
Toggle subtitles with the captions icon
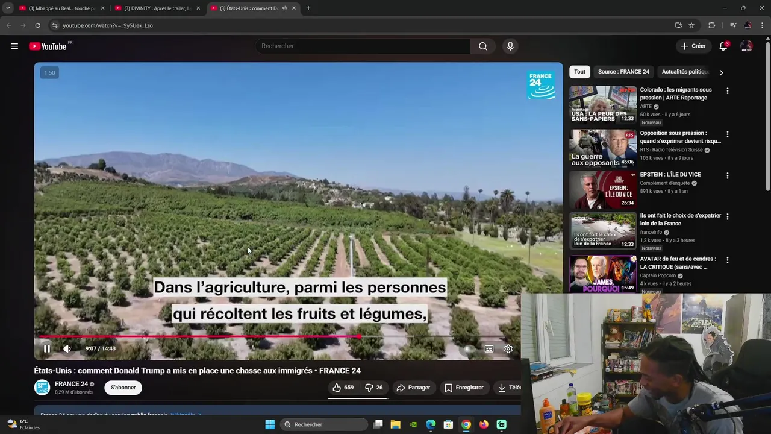click(489, 348)
